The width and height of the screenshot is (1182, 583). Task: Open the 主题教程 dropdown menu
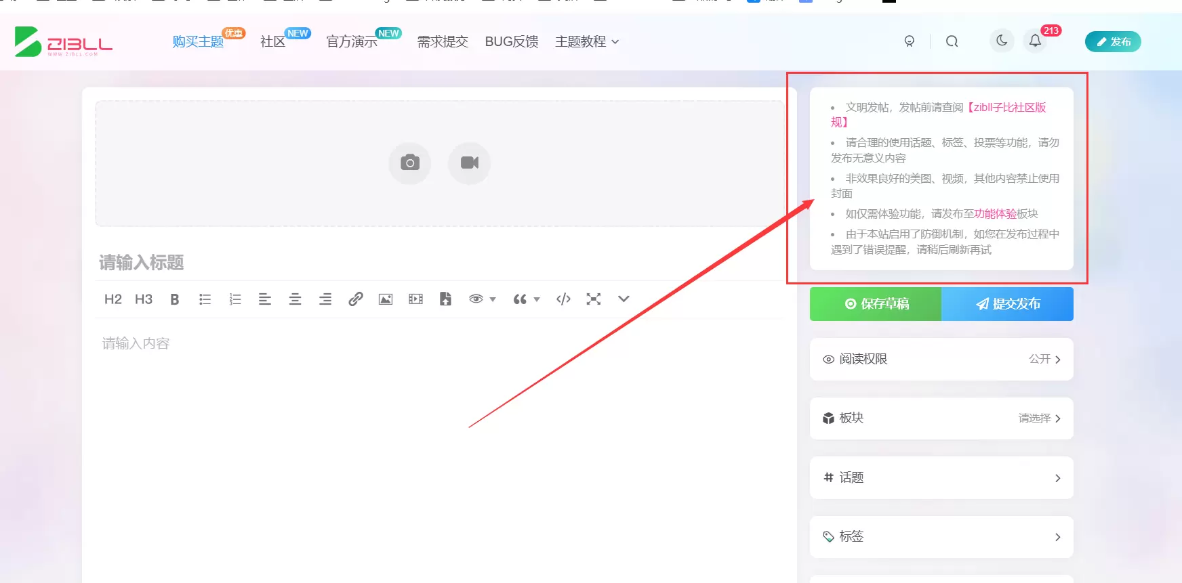point(587,42)
